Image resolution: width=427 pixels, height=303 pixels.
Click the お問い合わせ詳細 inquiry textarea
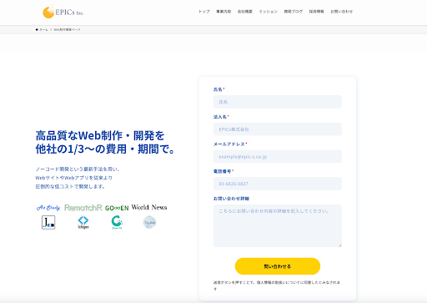click(x=278, y=225)
